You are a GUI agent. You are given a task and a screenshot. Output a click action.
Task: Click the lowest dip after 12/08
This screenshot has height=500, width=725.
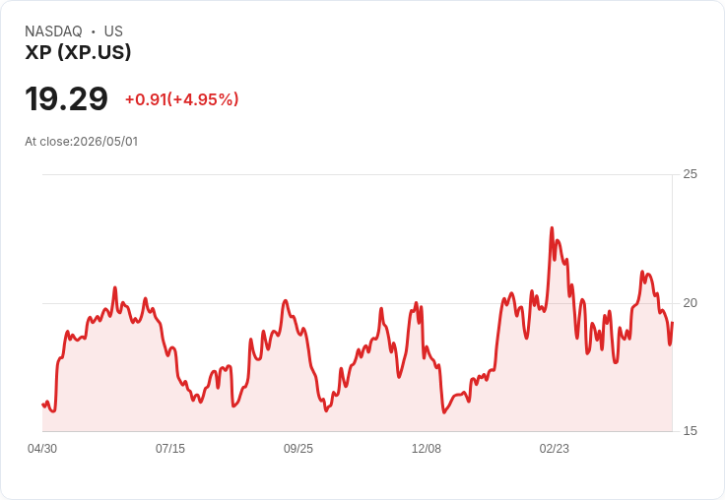coord(444,412)
